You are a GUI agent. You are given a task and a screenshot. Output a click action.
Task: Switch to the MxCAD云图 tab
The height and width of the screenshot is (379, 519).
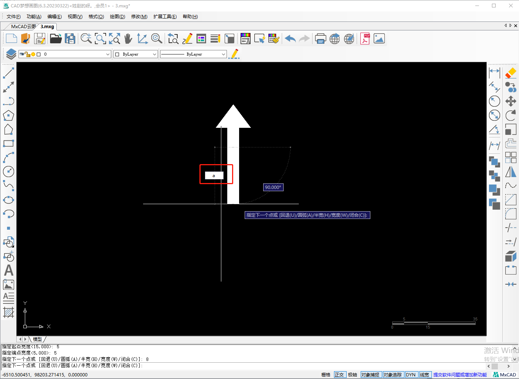pyautogui.click(x=23, y=27)
